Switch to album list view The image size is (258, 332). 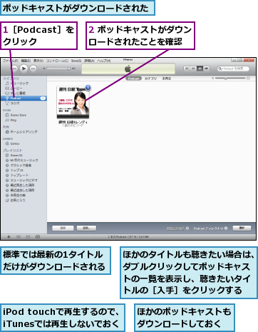(193, 69)
